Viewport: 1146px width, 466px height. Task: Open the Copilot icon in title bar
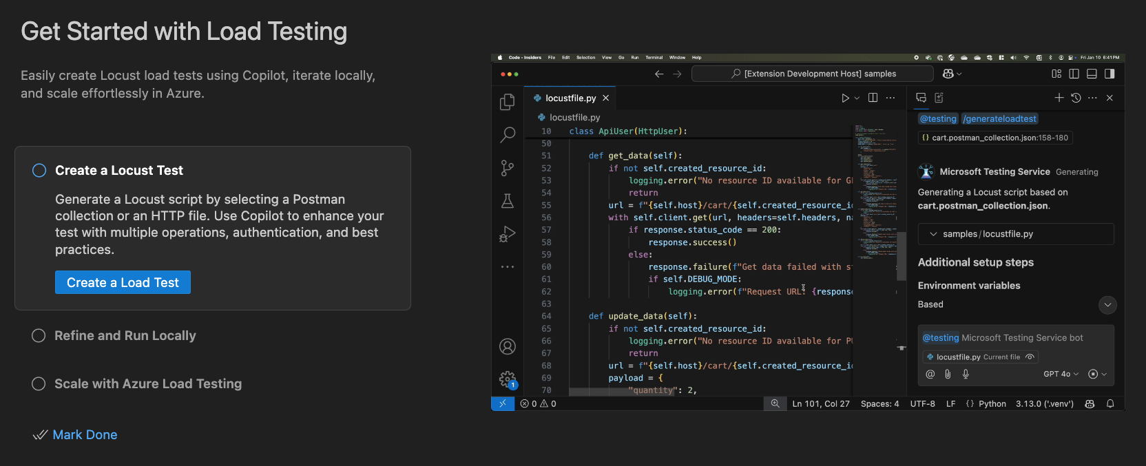coord(948,74)
